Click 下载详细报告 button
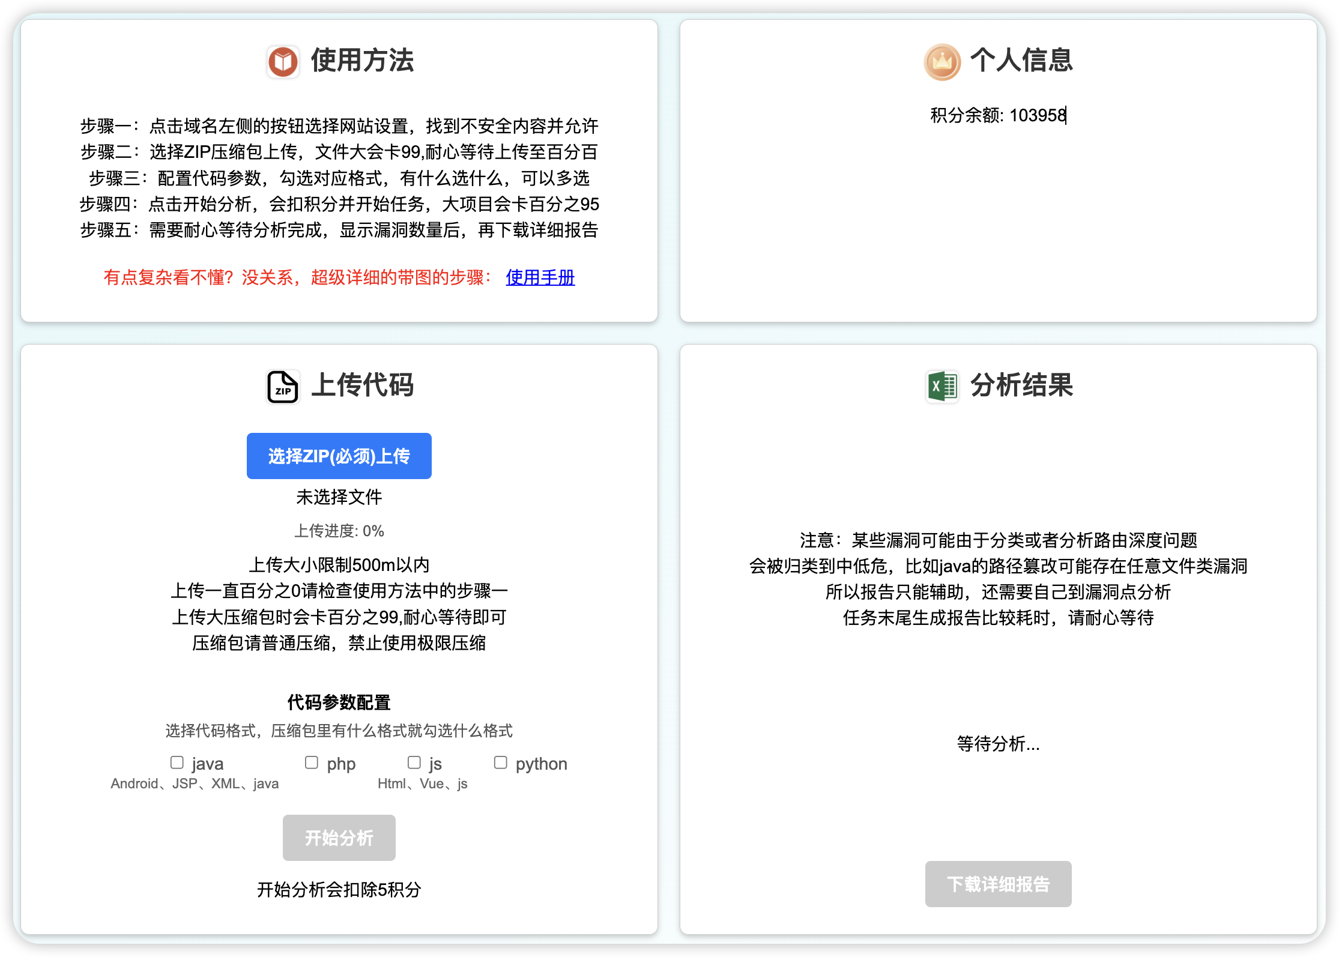The height and width of the screenshot is (957, 1339). [998, 884]
